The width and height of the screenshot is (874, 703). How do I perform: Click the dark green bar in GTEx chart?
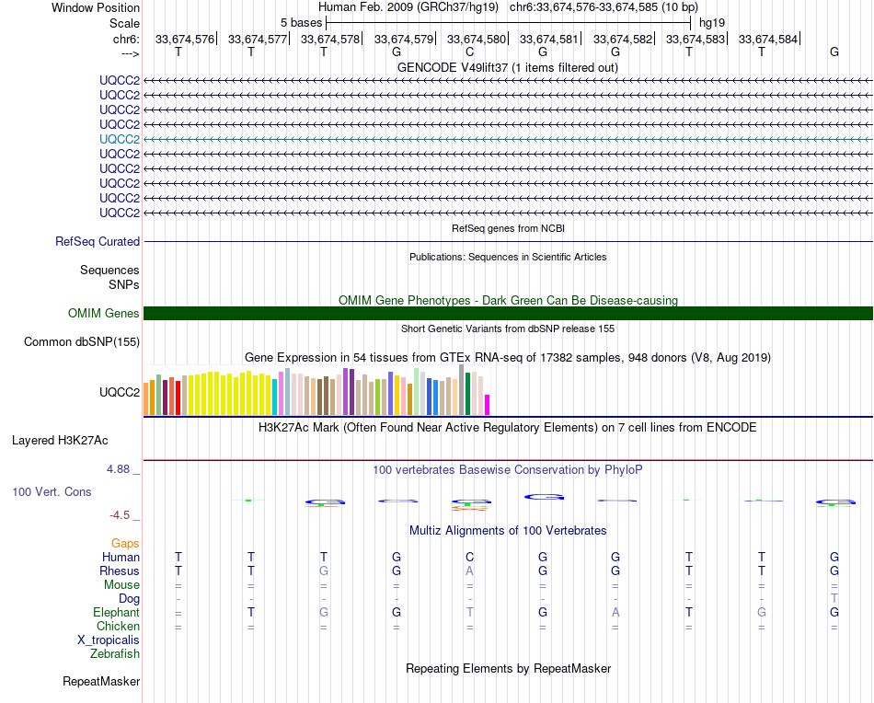468,394
